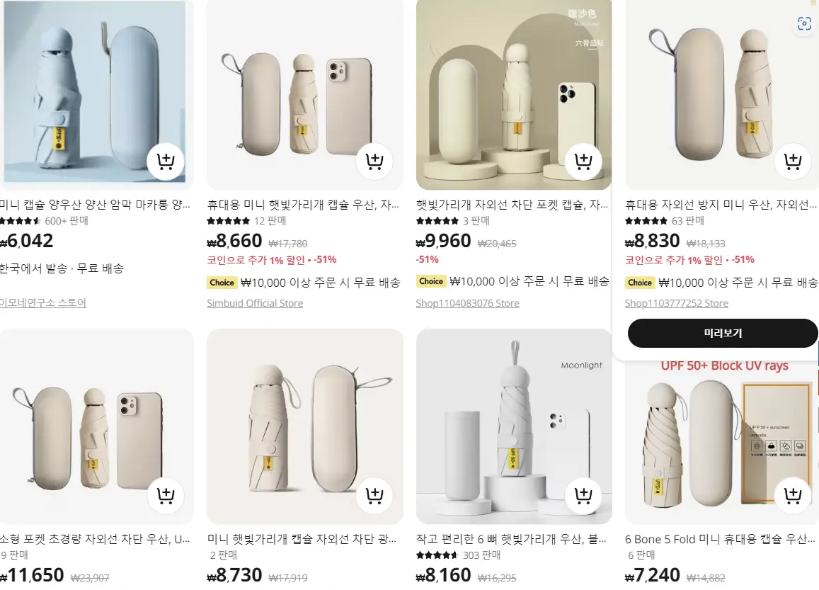Add the ₩8,660 mini umbrella to cart
Viewport: 819px width, 590px height.
(374, 161)
